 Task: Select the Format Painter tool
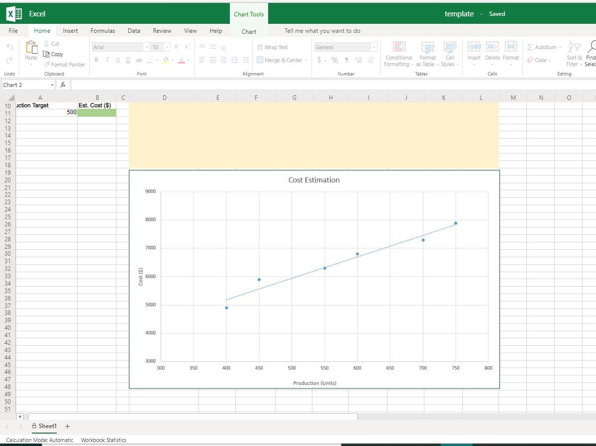click(x=64, y=64)
